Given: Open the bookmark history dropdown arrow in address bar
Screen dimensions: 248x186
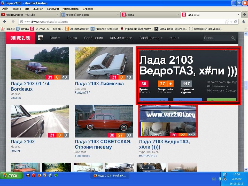Looking at the screenshot, I should point(231,22).
